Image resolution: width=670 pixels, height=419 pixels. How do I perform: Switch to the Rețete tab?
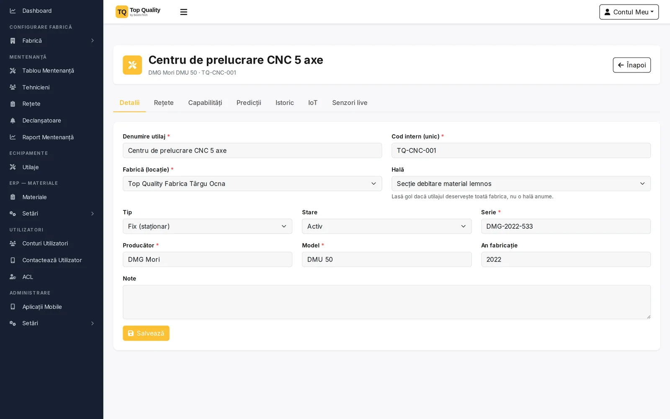(x=164, y=103)
